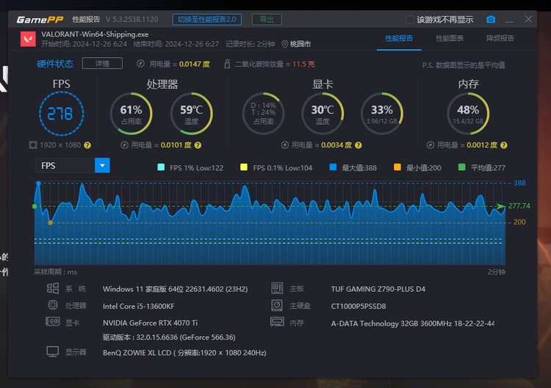Image resolution: width=551 pixels, height=388 pixels.
Task: Click the GPU 30℃ temperature gauge
Action: click(x=323, y=114)
